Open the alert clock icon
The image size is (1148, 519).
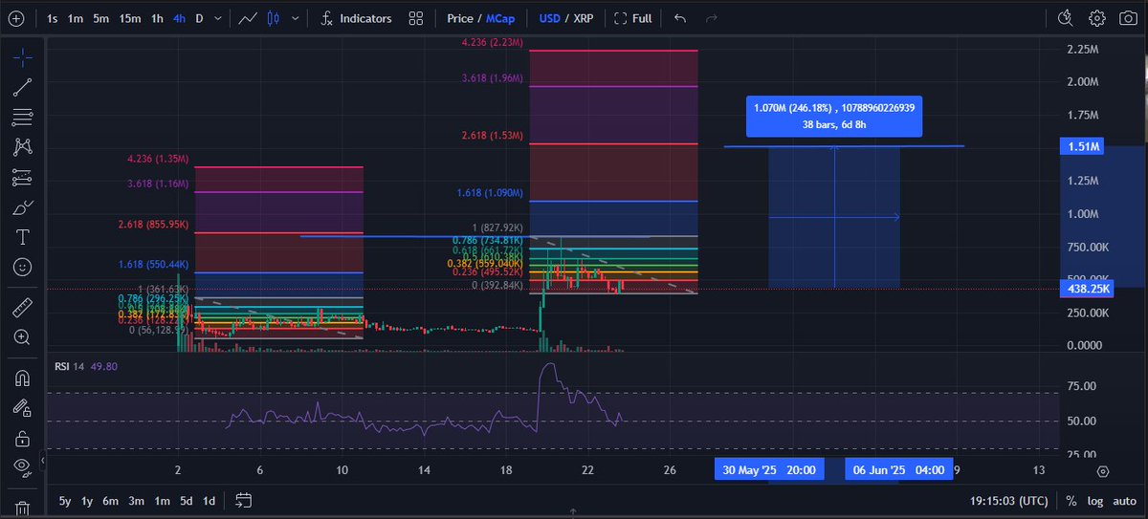[1068, 18]
